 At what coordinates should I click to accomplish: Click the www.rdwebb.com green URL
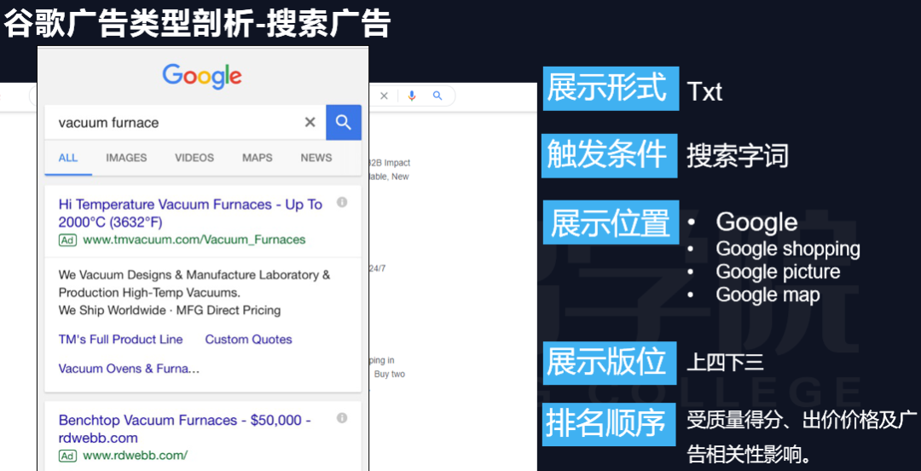click(x=135, y=456)
